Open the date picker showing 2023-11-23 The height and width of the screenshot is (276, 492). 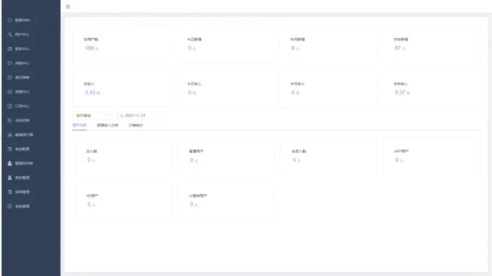(x=143, y=116)
